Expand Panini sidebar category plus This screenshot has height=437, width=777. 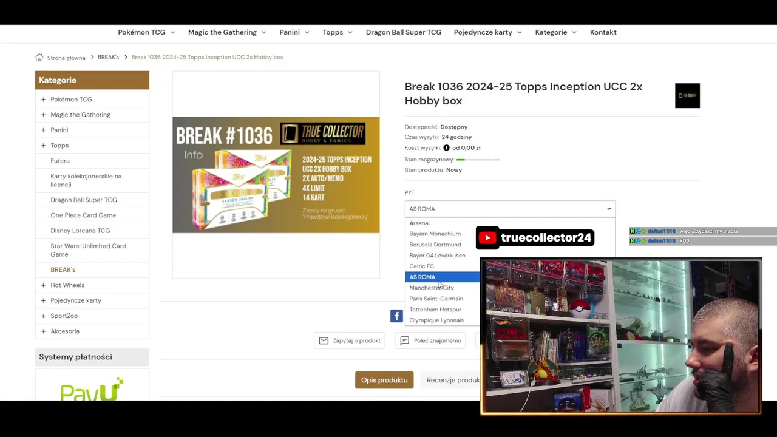pyautogui.click(x=43, y=130)
